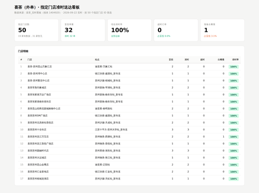This screenshot has width=259, height=193.
Task: Click the 妥投 column header
Action: coord(171,60)
